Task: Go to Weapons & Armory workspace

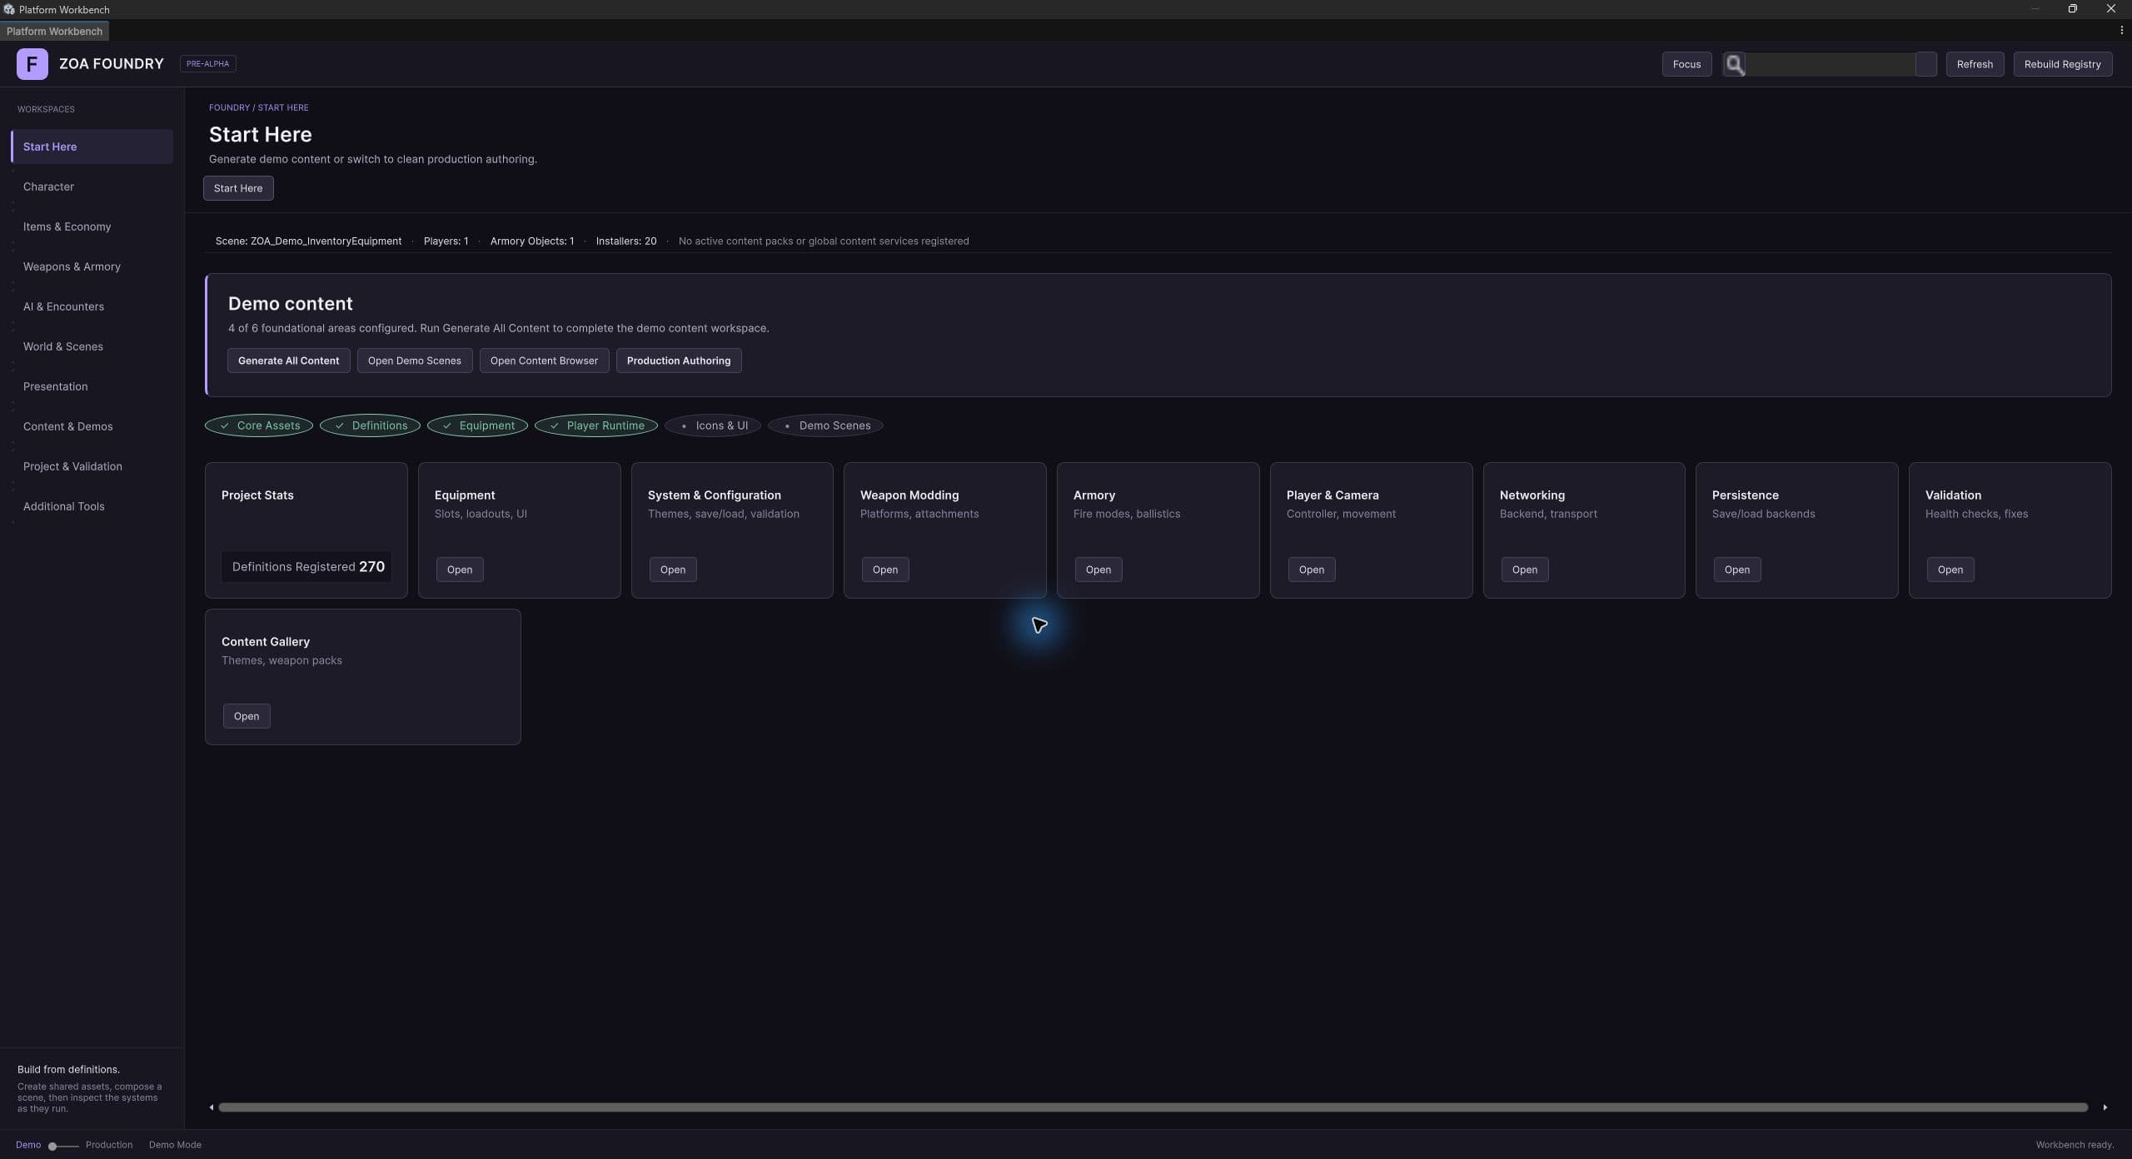Action: click(x=92, y=266)
